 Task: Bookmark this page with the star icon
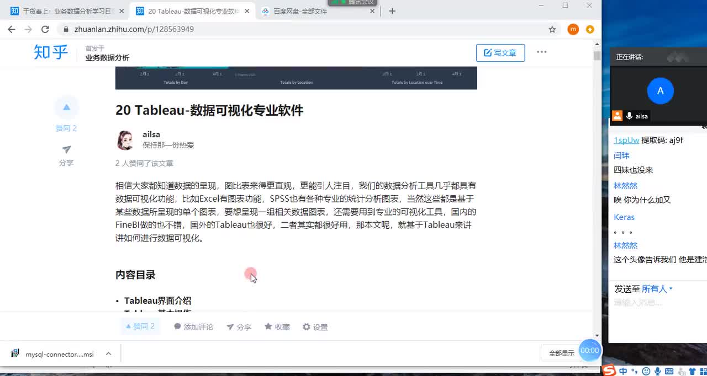pyautogui.click(x=552, y=29)
